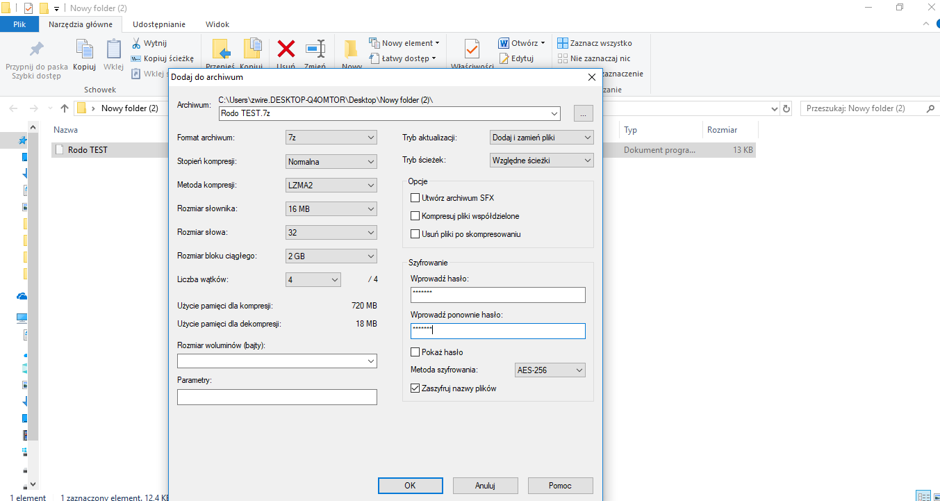Enable Utwórz archiwum SFX checkbox
Image resolution: width=940 pixels, height=501 pixels.
(415, 198)
